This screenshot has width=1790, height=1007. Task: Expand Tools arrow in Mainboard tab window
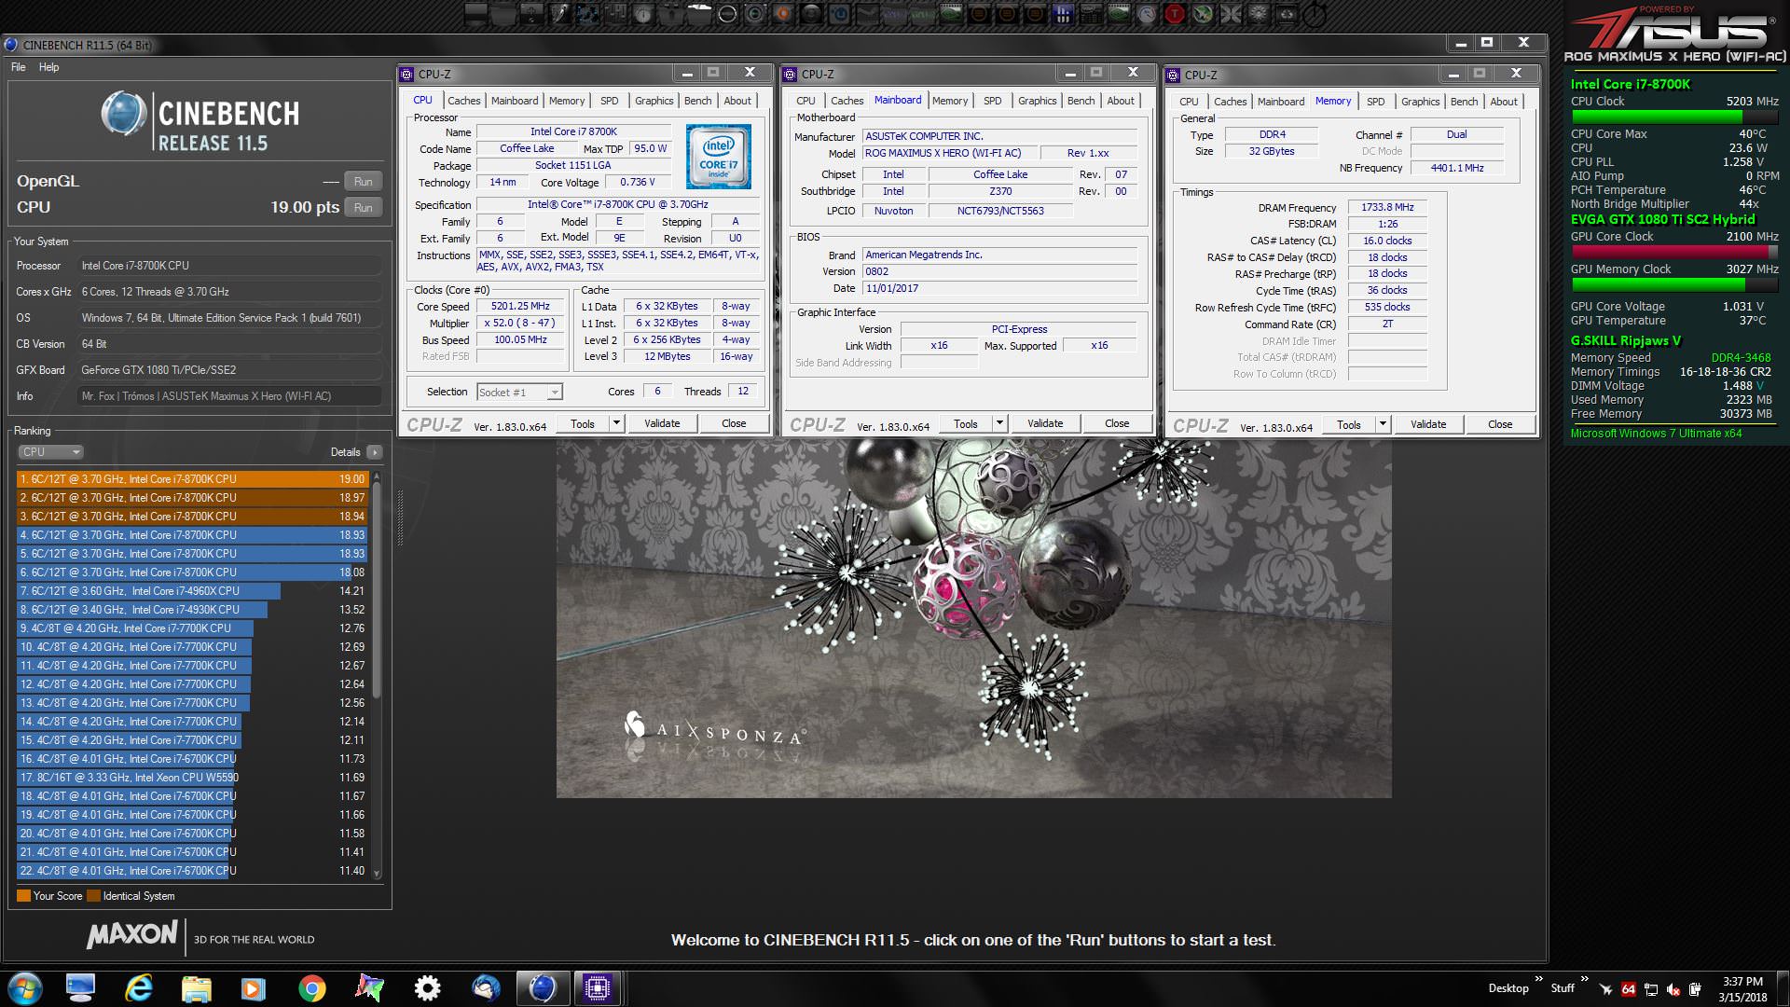pos(999,423)
